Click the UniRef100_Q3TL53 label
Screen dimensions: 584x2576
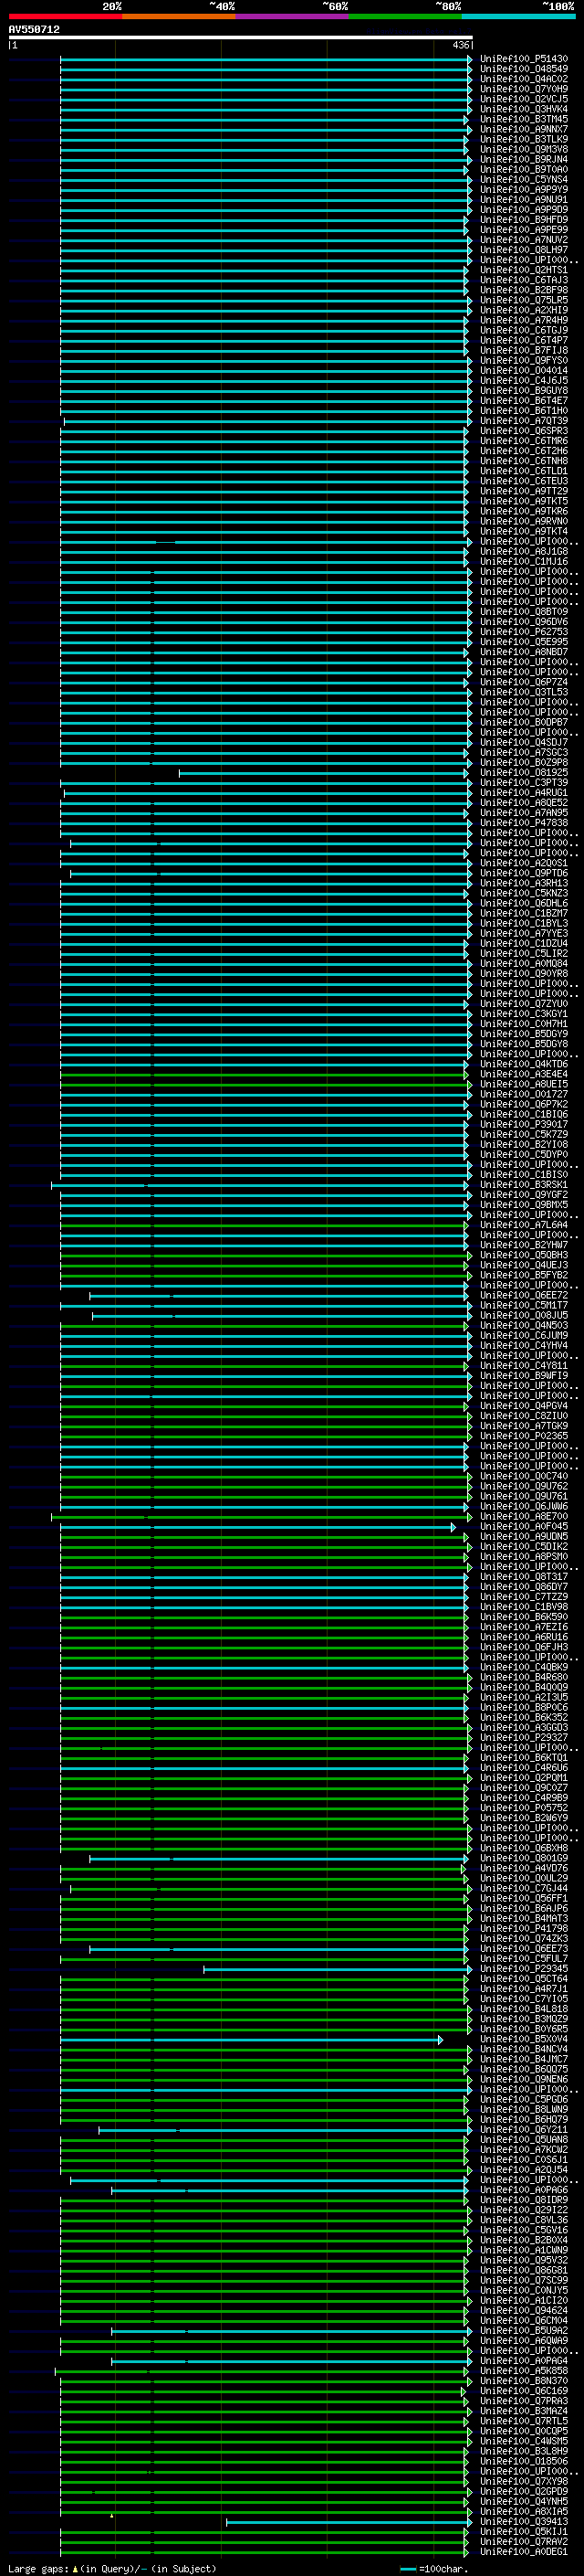pos(523,693)
